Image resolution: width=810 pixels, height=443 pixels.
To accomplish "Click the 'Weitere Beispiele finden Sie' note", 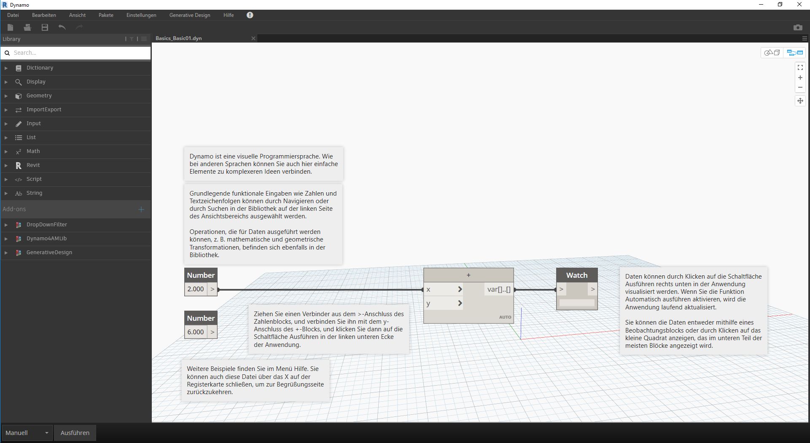I will (x=256, y=380).
